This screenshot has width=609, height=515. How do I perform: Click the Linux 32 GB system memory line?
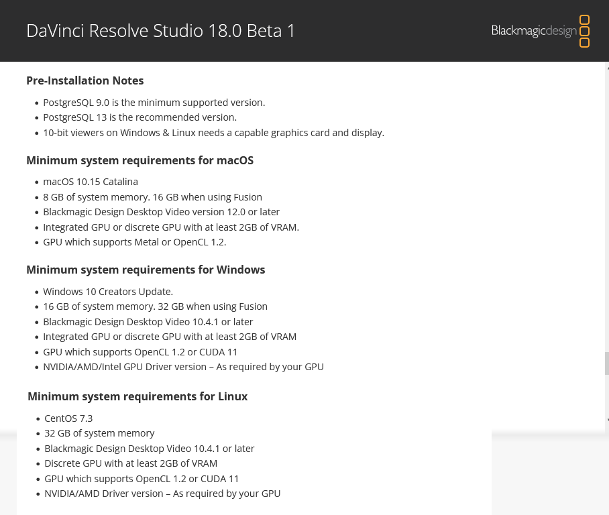coord(99,433)
